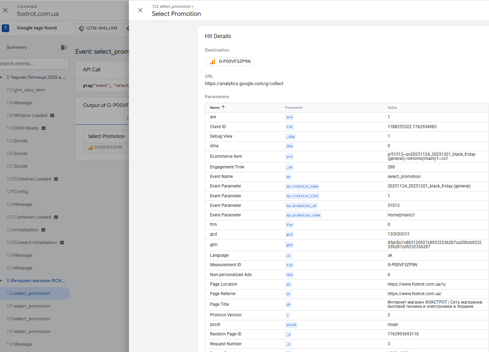Click the code badge beside Initialization event
Viewport: 489px width, 352px height.
tap(43, 230)
